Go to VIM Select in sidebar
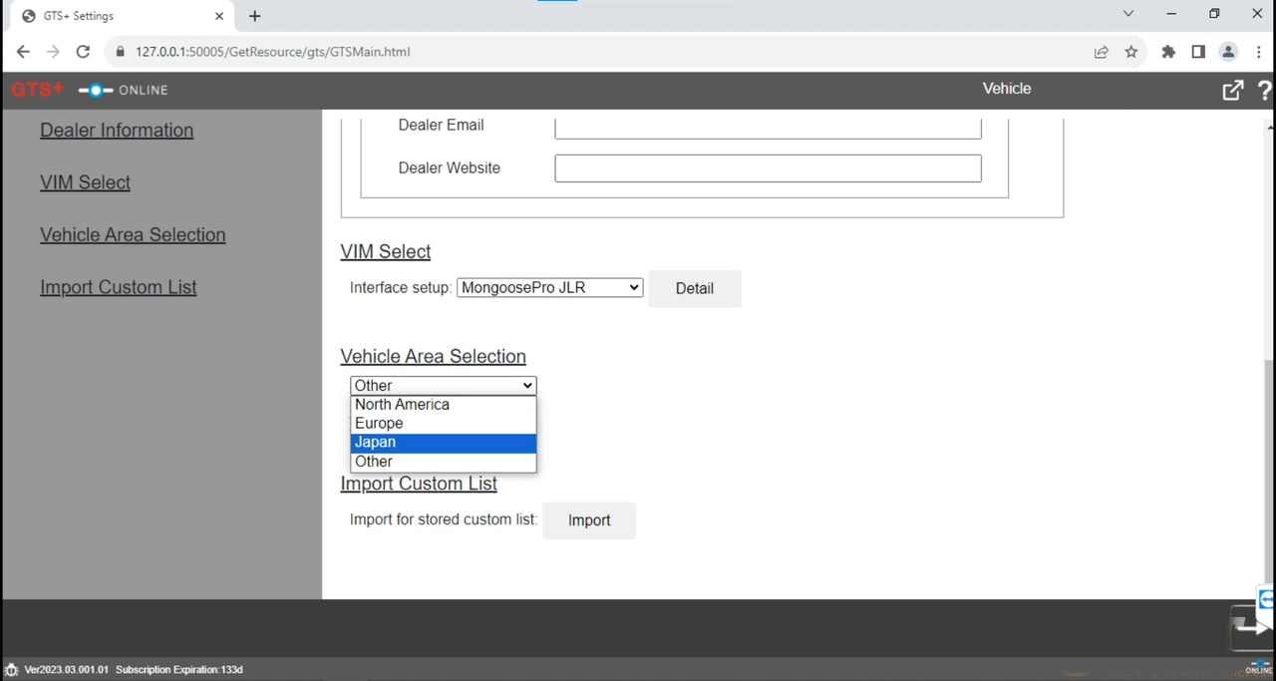The width and height of the screenshot is (1276, 681). pos(85,182)
